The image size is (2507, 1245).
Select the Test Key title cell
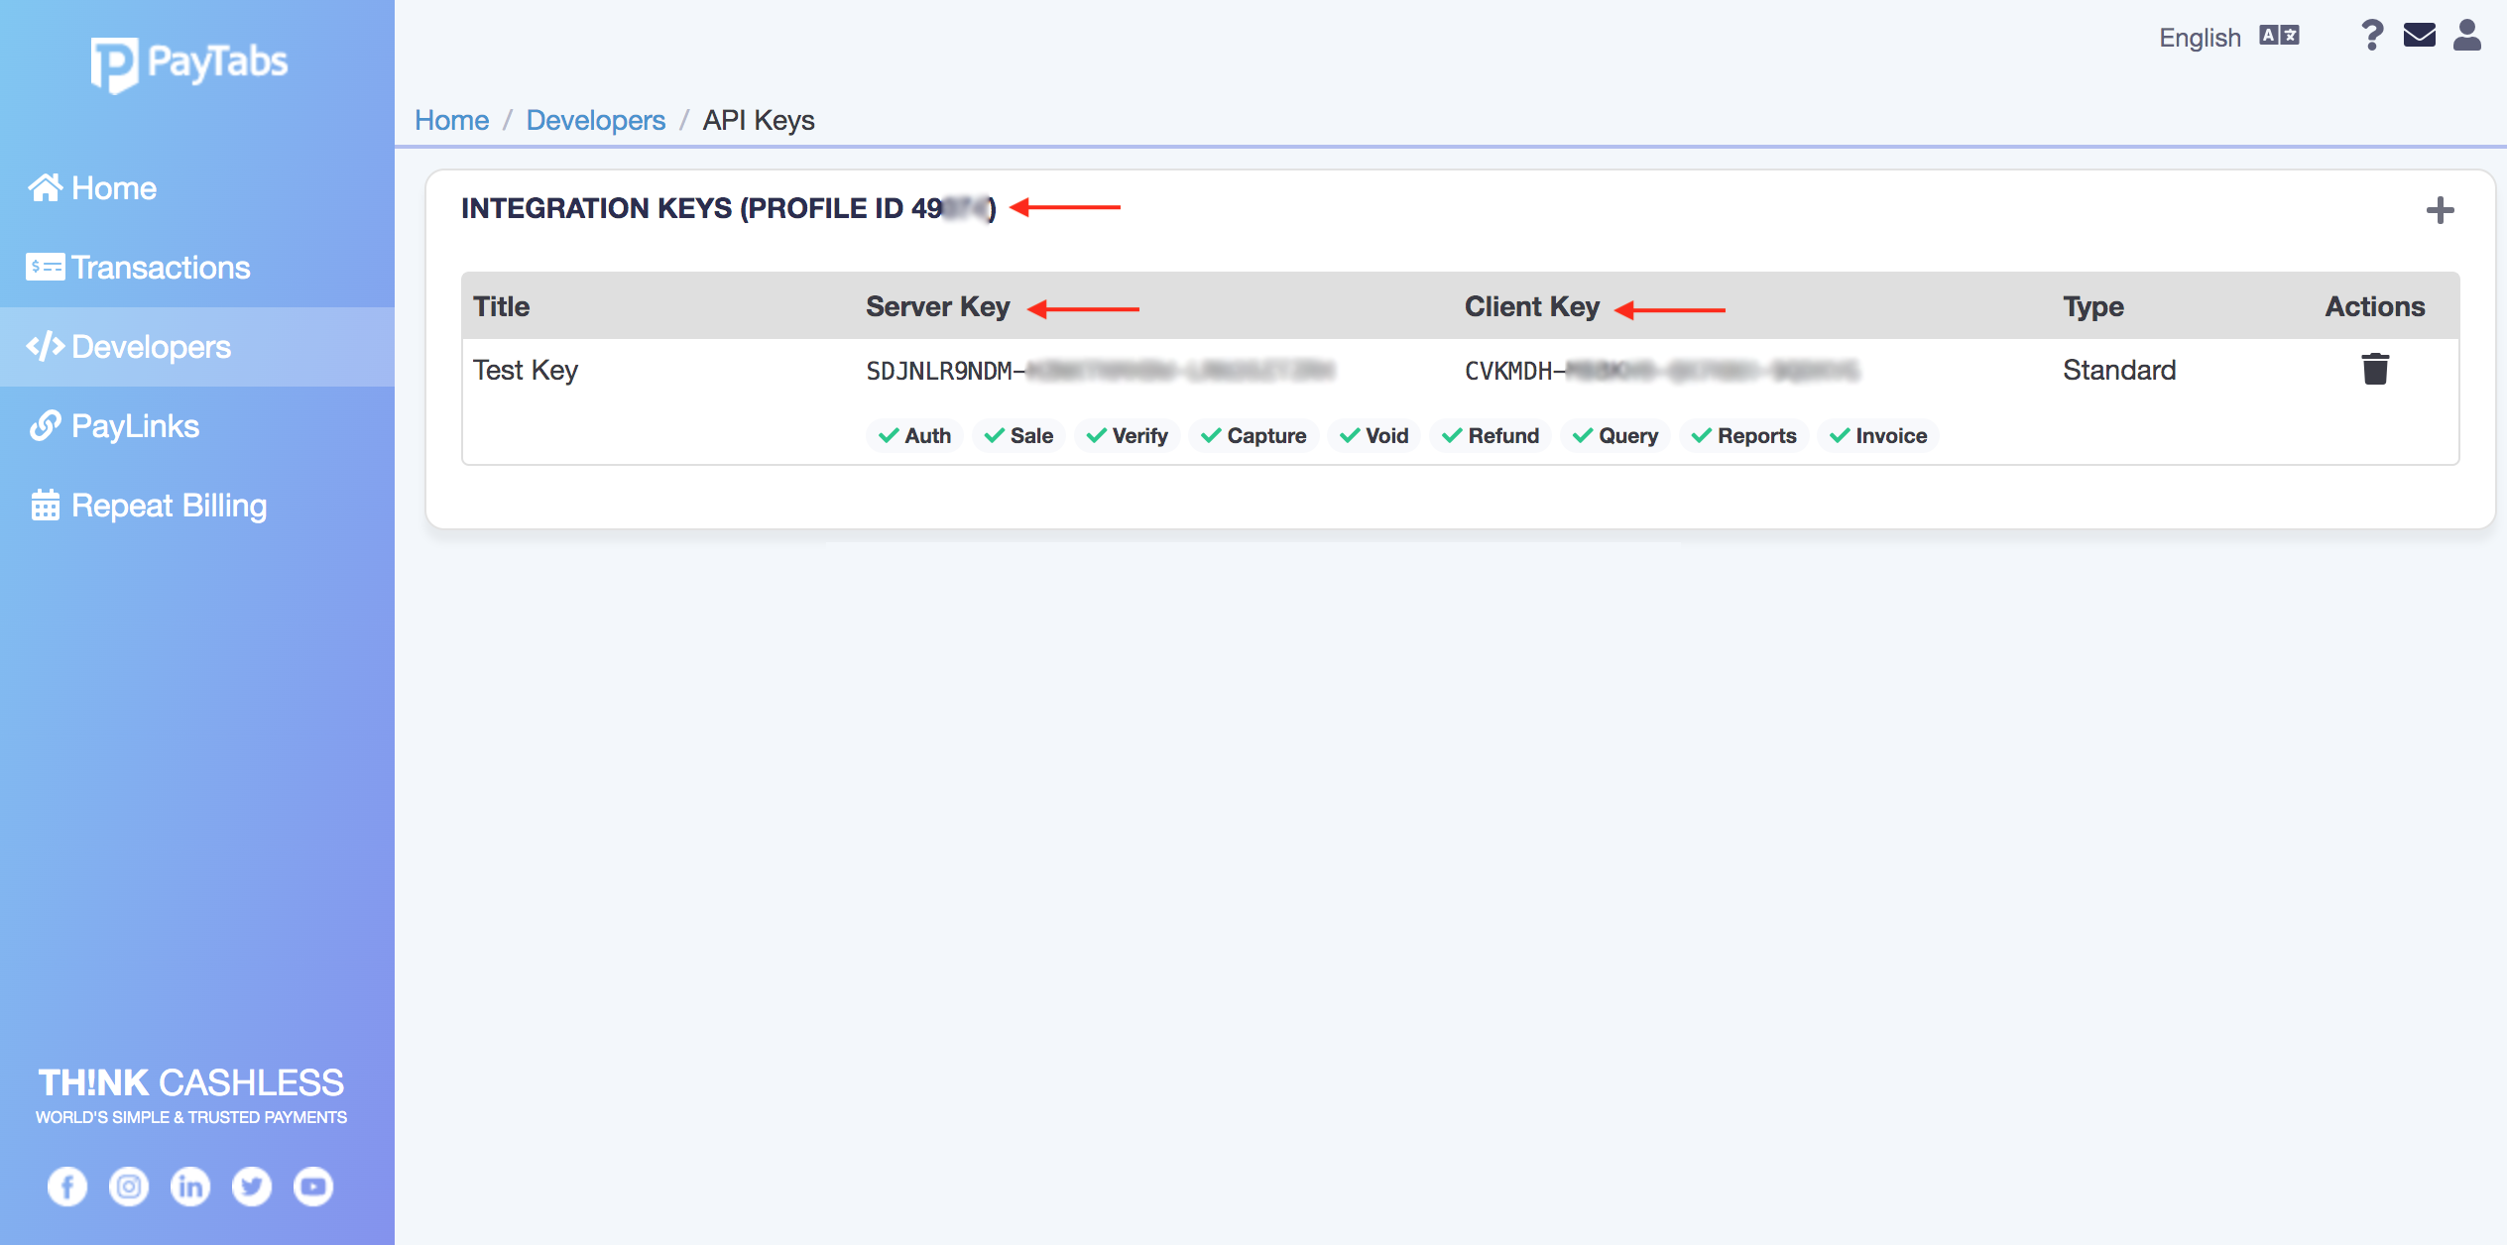526,370
